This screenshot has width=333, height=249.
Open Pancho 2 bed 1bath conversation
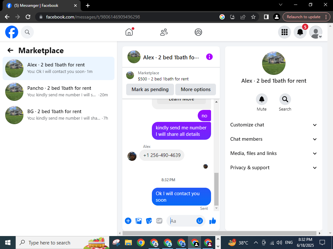click(x=59, y=92)
